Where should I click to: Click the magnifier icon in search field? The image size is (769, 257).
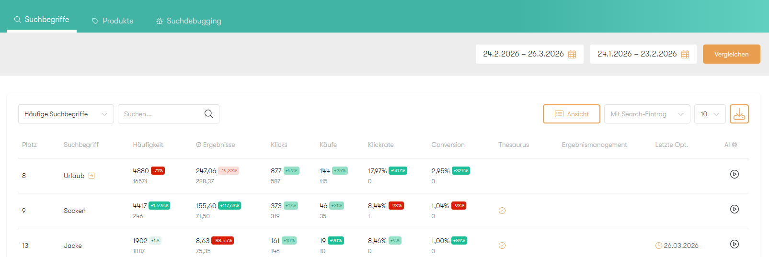pos(208,114)
